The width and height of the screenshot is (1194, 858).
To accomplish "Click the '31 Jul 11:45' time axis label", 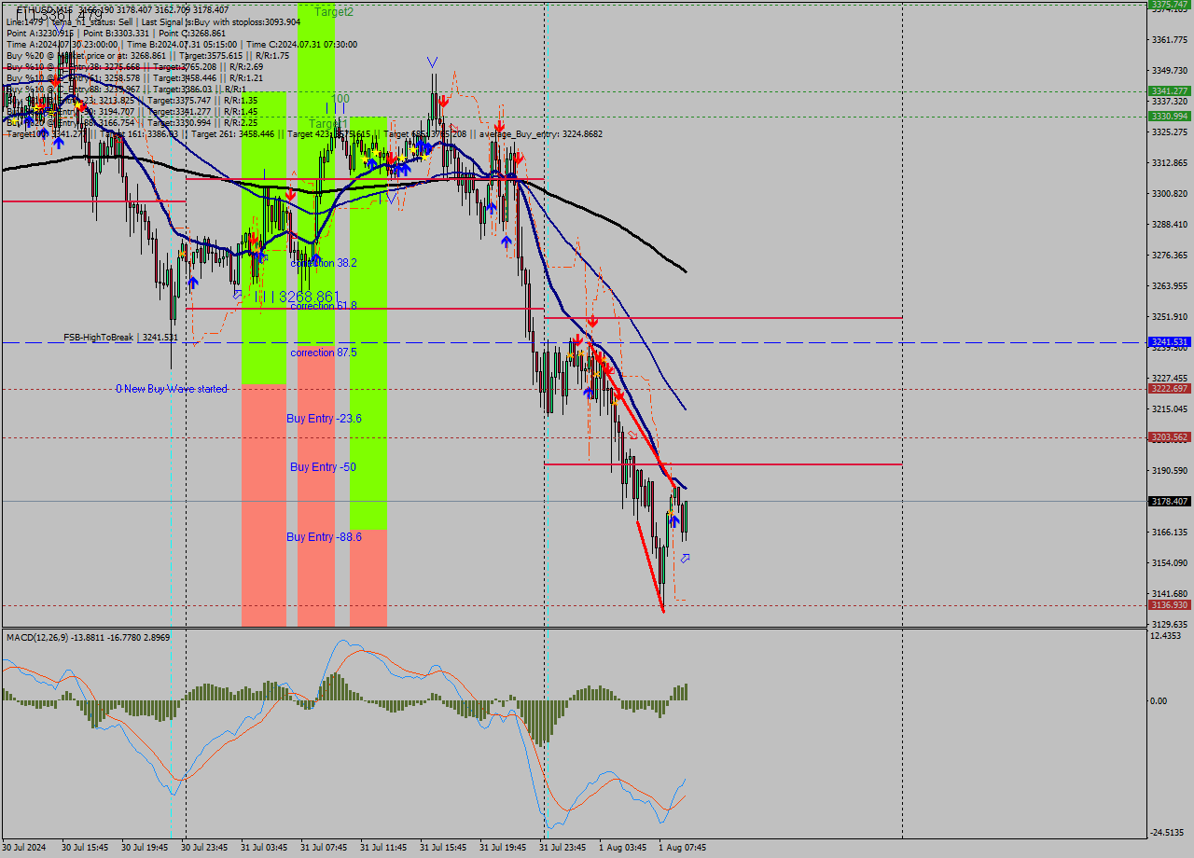I will point(383,848).
